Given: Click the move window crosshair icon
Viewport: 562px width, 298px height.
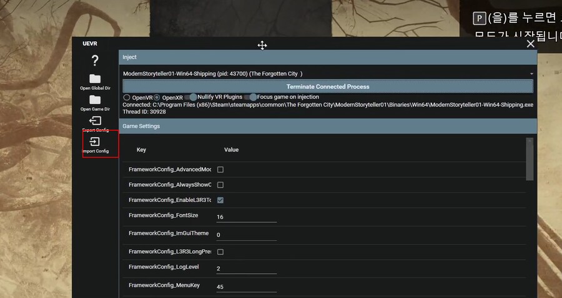Looking at the screenshot, I should [262, 46].
